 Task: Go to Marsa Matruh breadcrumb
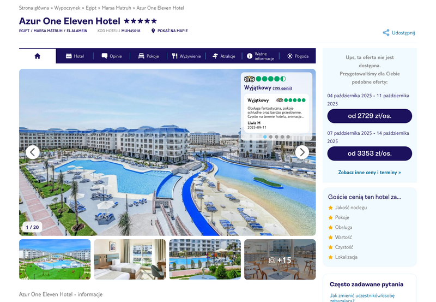tap(116, 8)
